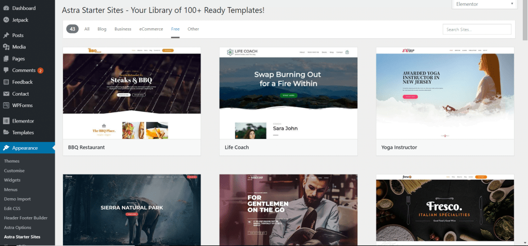Click the Media icon in sidebar
Screen dimensions: 528x246
pos(6,47)
